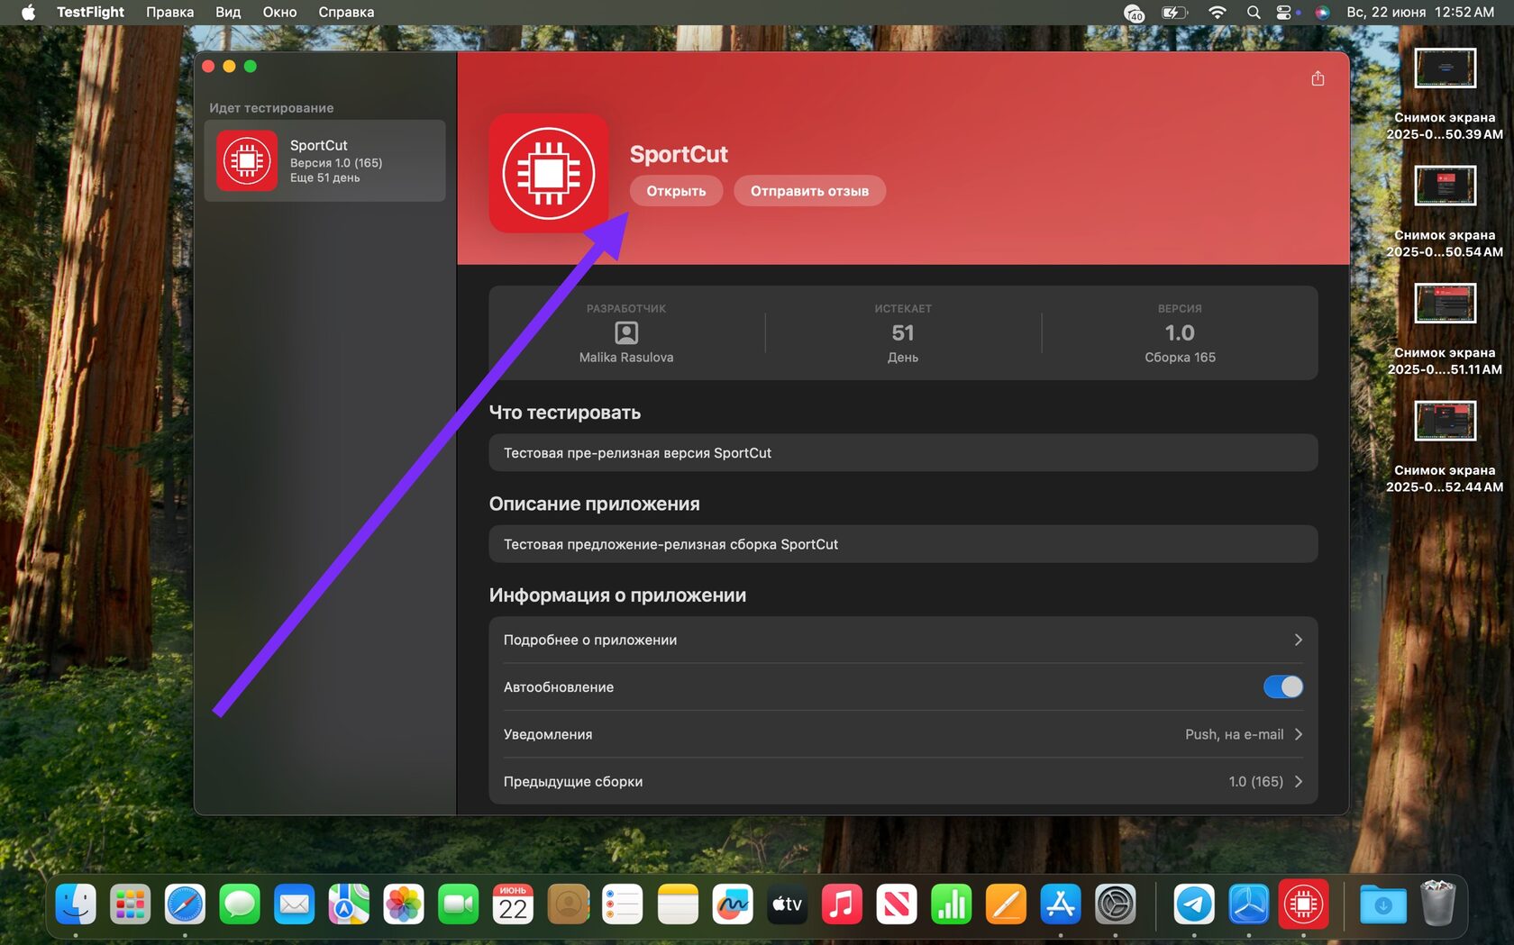This screenshot has width=1514, height=945.
Task: Open the Downloads folder in the Dock
Action: coord(1383,904)
